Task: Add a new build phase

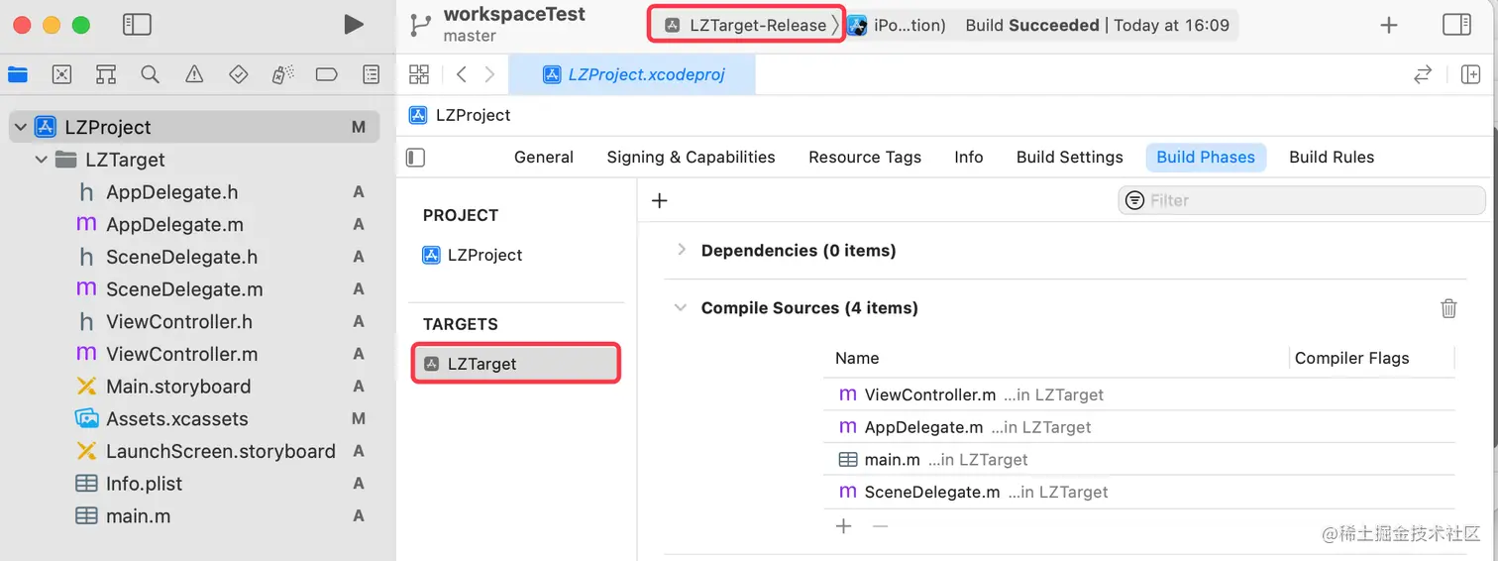Action: (x=660, y=200)
